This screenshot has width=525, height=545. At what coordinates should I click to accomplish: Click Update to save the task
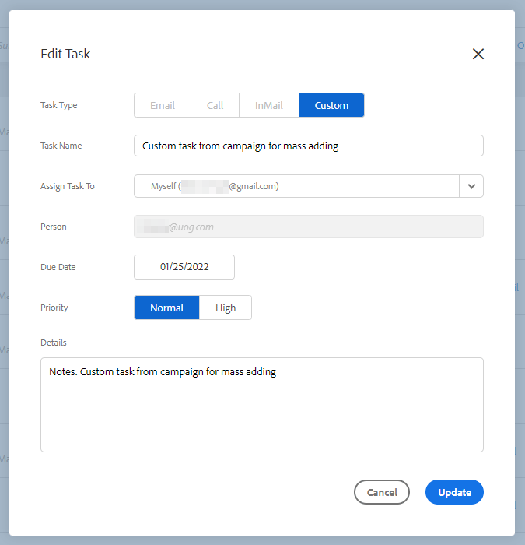(454, 492)
